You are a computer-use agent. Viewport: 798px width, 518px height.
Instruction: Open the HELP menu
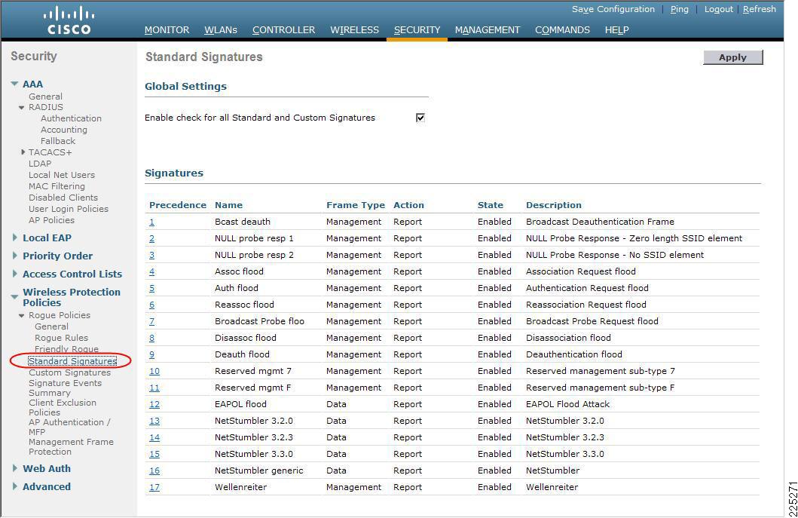(617, 30)
